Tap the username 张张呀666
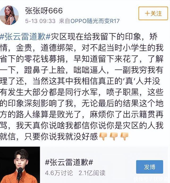Screen dimensions: 170x183 pos(44,11)
